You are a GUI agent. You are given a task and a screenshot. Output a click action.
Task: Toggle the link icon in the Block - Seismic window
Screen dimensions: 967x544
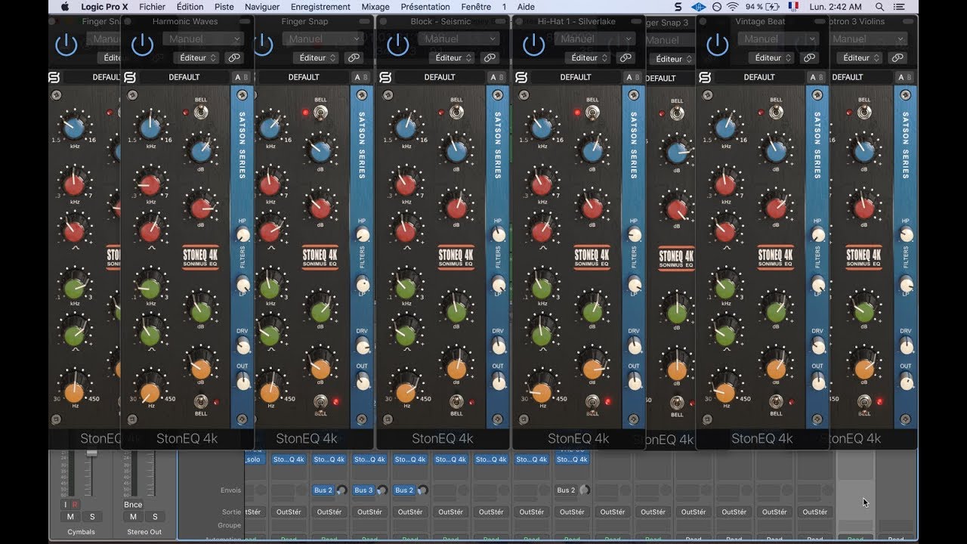click(x=490, y=57)
